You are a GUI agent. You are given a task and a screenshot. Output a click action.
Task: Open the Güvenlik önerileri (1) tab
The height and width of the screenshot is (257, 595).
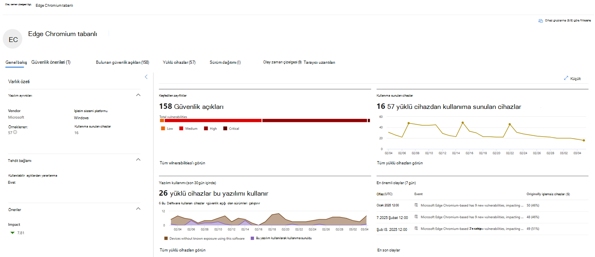(x=51, y=62)
